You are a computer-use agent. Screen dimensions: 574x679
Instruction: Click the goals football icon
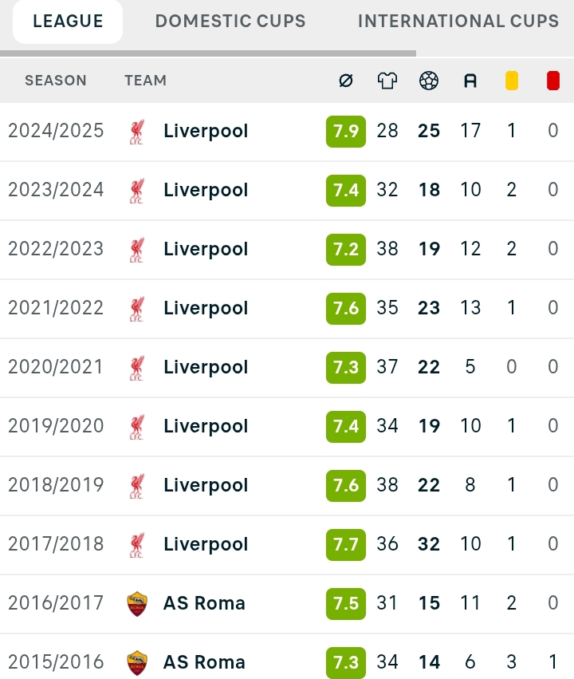coord(429,81)
